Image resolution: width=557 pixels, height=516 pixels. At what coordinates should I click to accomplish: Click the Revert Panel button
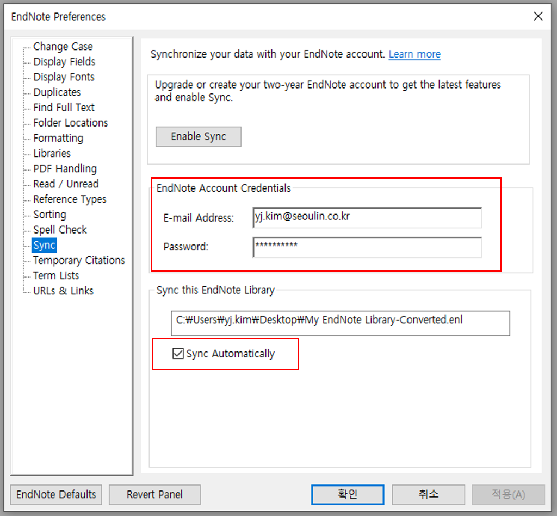coord(154,494)
